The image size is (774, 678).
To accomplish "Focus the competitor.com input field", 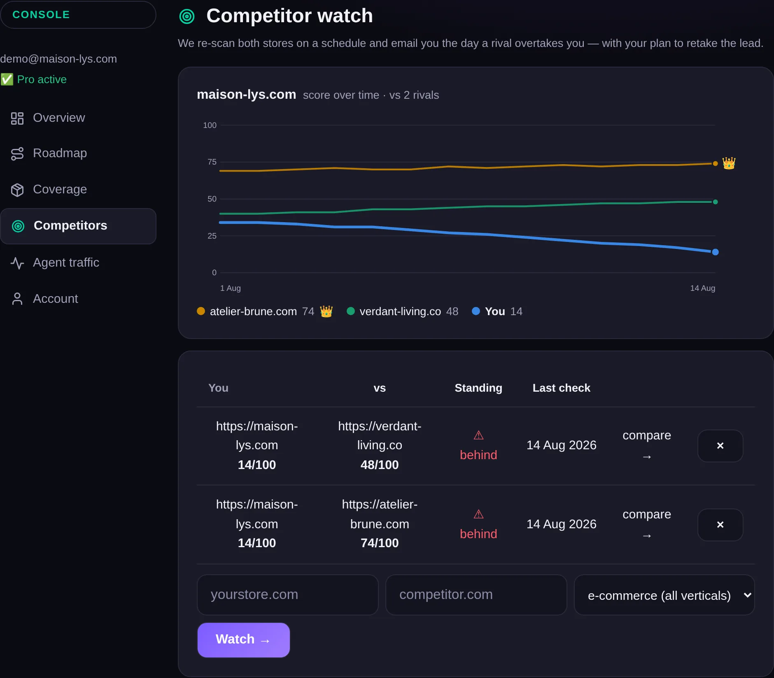I will point(476,595).
